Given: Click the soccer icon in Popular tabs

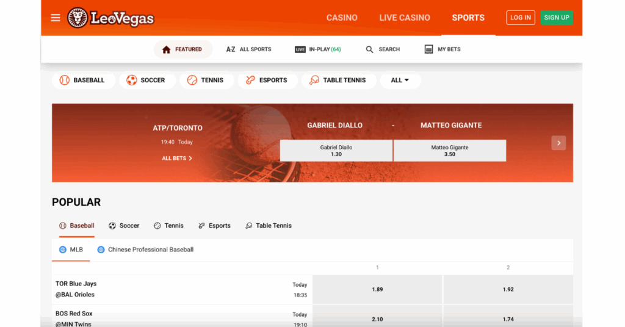Looking at the screenshot, I should [x=112, y=226].
